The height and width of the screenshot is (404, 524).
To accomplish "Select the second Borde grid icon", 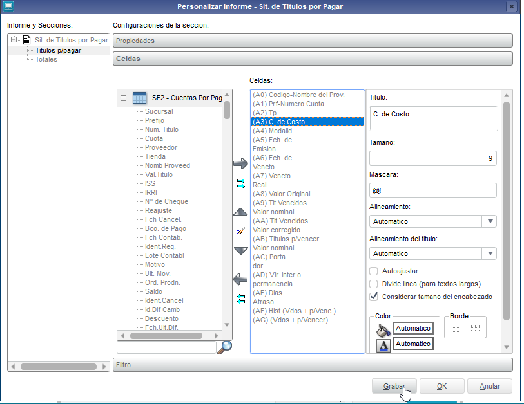I will click(x=475, y=327).
